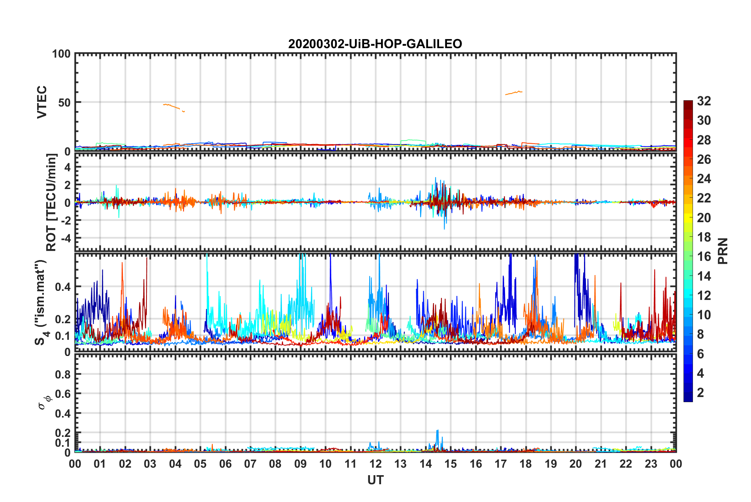Click UT axis tick label 12
Screen dimensions: 751x502
coord(375,464)
